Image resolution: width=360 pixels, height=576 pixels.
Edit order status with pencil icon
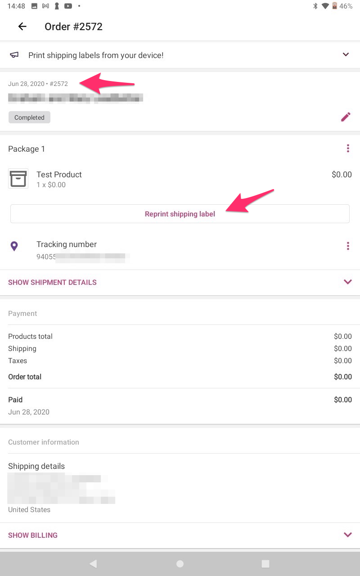[x=345, y=117]
